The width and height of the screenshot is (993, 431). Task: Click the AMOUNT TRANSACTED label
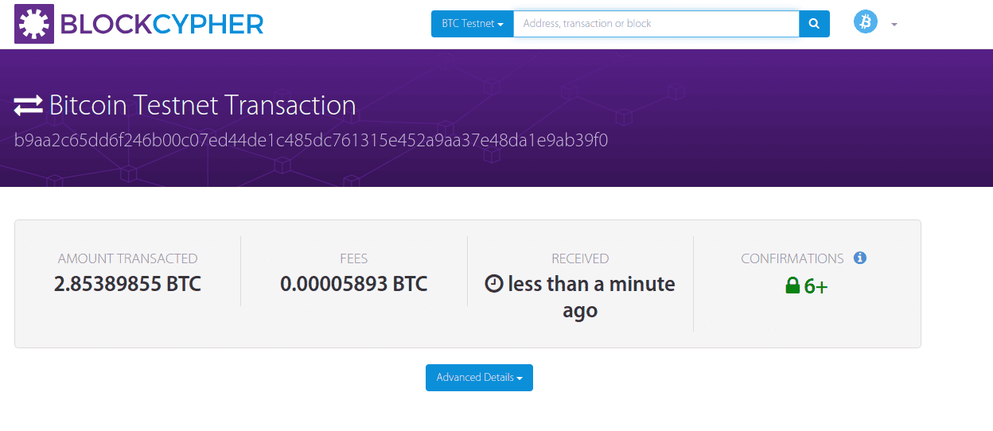click(127, 258)
